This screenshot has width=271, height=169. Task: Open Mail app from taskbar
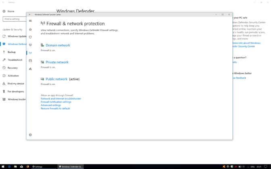(22, 167)
